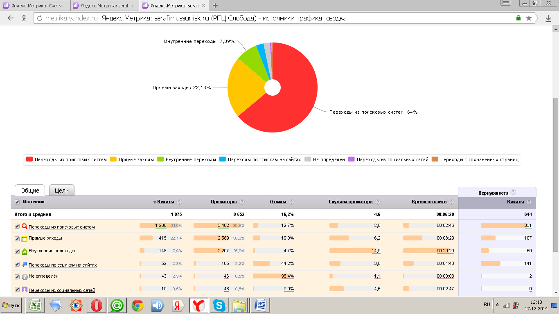Click the help icon beside Вернувшиеся
Viewport: 559px width, 314px height.
click(x=513, y=192)
